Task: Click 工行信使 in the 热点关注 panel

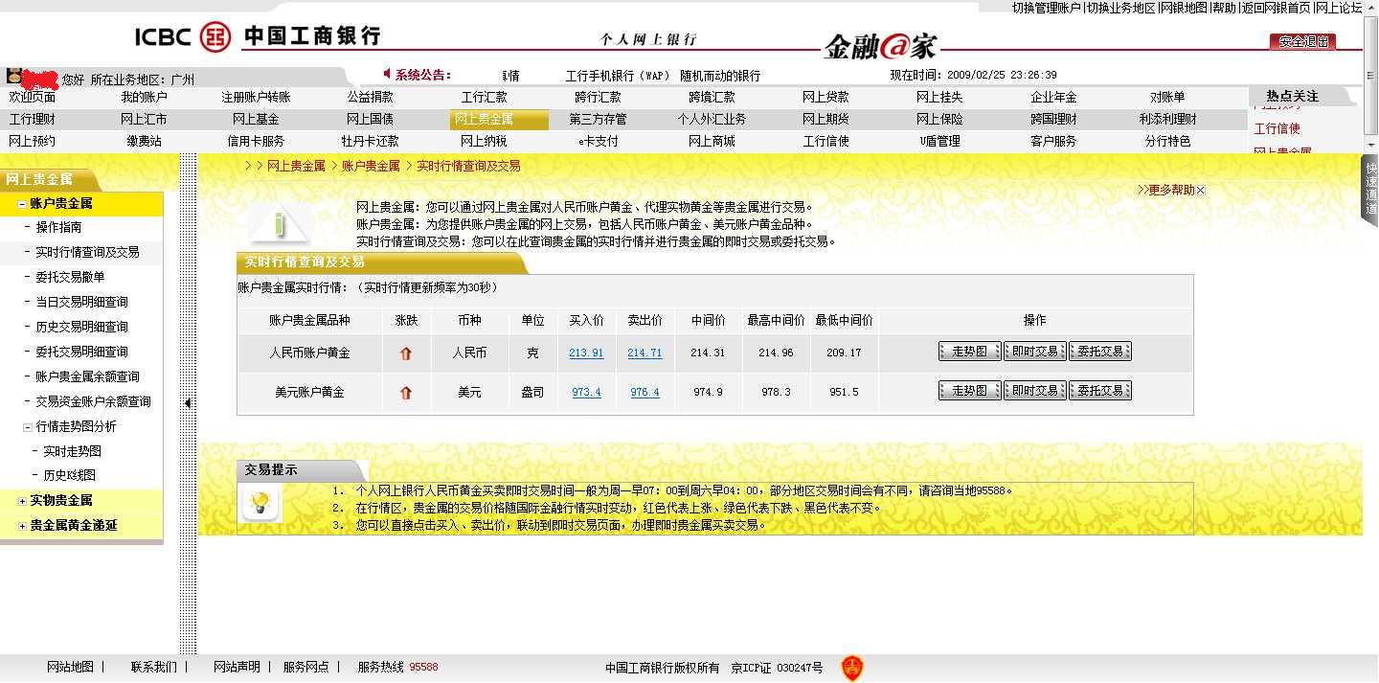Action: point(1277,129)
